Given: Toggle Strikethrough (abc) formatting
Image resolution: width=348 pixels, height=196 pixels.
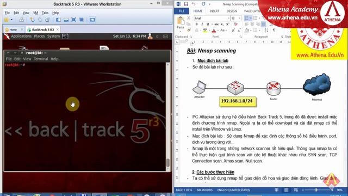Looking at the screenshot, I should click(216, 24).
